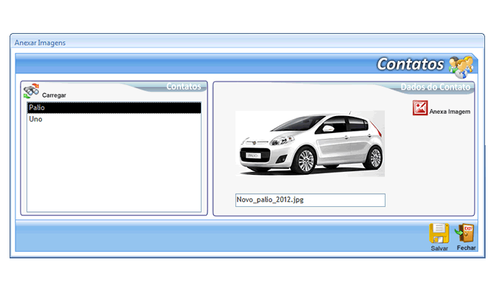The image size is (493, 290).
Task: Click the large Contatos banner title
Action: [x=411, y=64]
